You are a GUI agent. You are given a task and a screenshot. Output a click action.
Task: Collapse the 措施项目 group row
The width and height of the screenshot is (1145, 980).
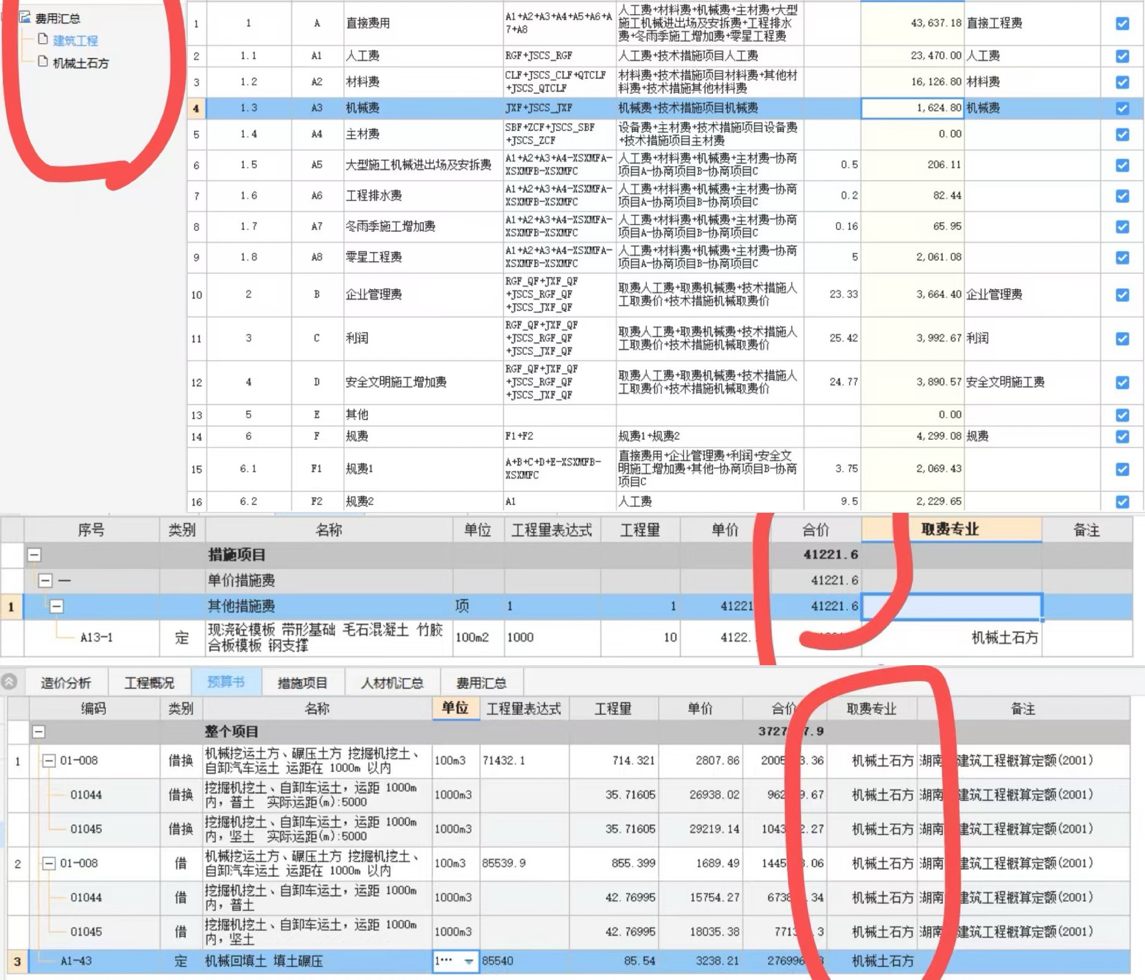(x=34, y=555)
